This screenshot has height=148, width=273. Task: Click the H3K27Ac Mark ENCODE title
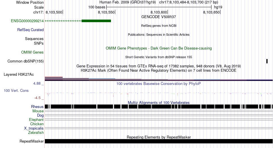[x=159, y=71]
